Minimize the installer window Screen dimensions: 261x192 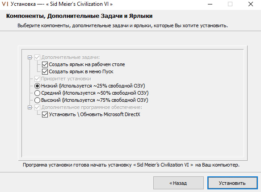(210, 4)
